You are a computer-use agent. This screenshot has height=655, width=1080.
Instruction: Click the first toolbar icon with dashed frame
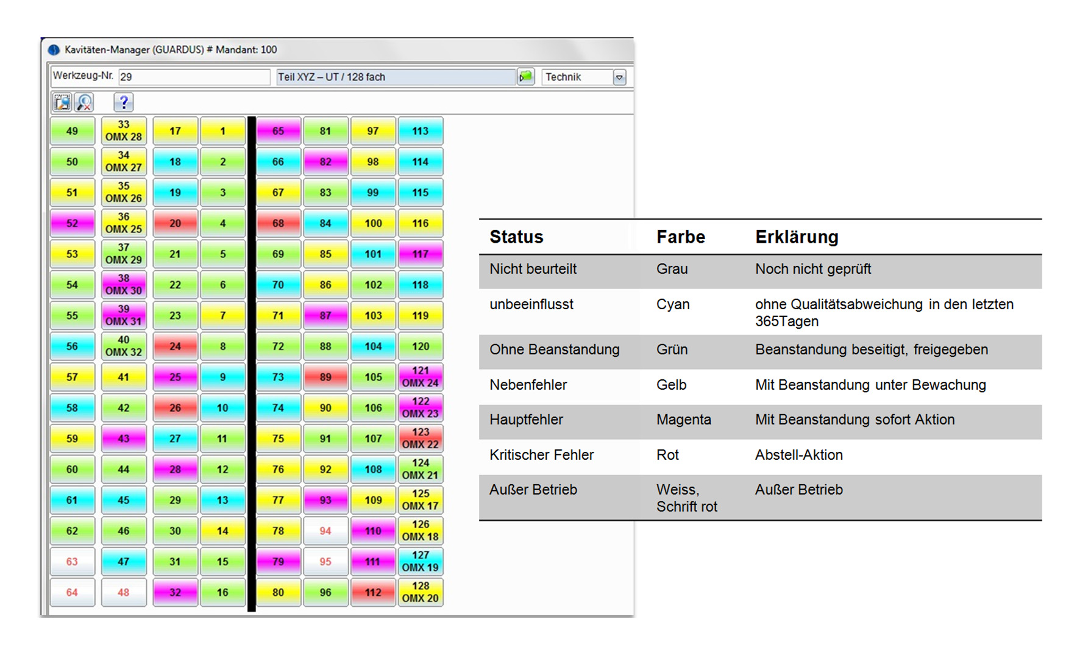pyautogui.click(x=62, y=102)
